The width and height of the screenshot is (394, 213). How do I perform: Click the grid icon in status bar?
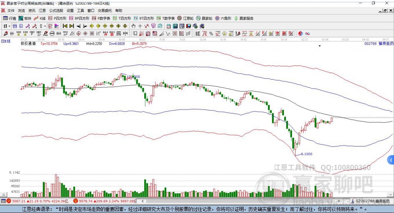(3, 201)
